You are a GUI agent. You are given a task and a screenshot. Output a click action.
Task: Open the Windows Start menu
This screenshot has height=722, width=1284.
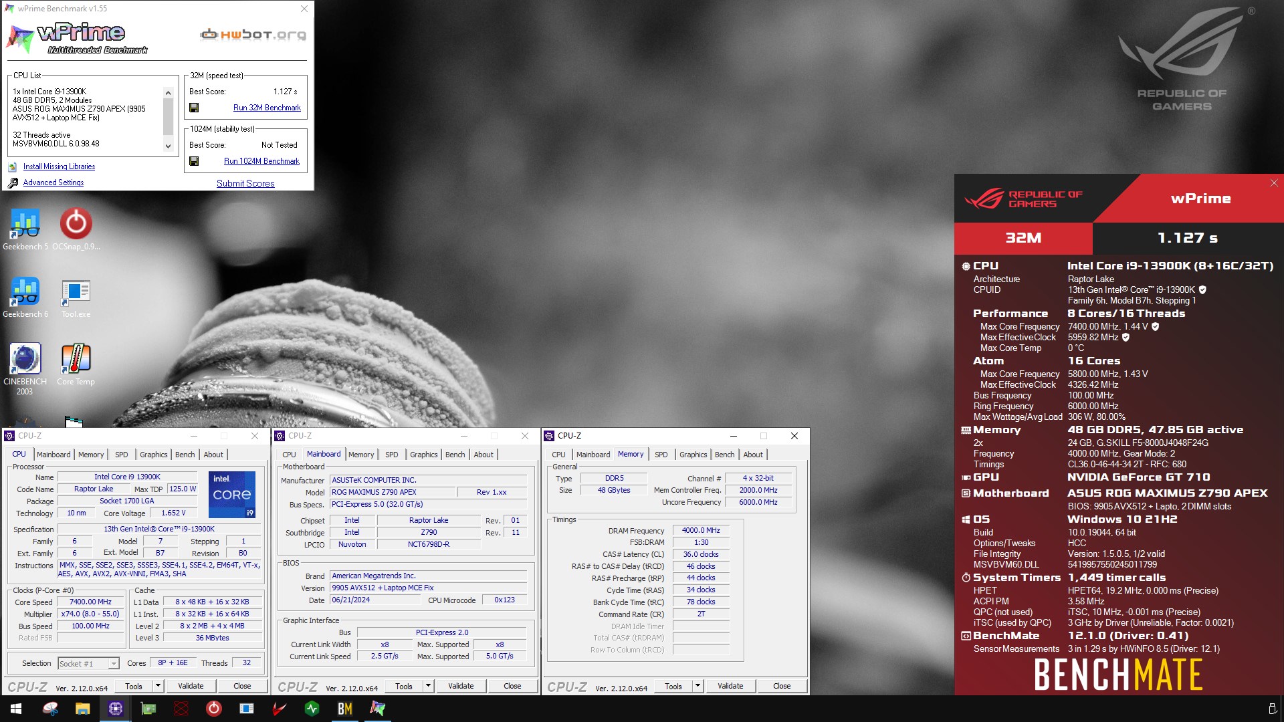(x=16, y=709)
